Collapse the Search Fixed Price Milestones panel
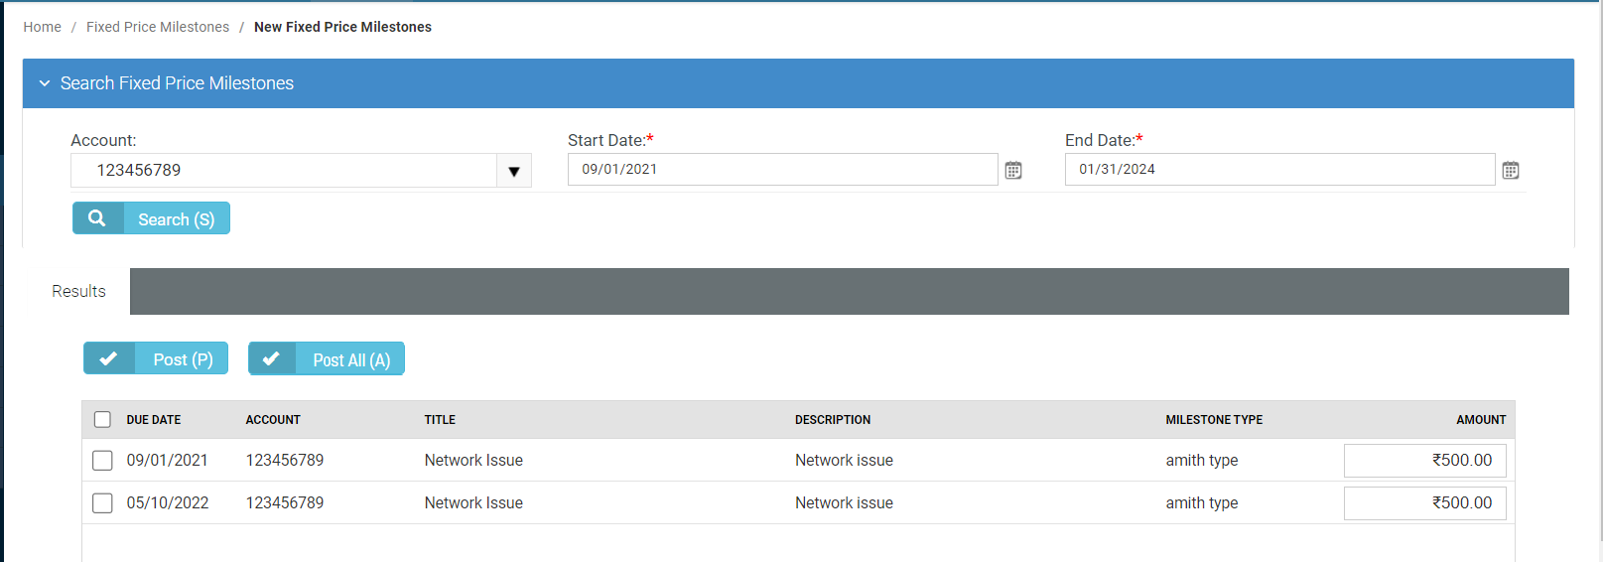This screenshot has height=562, width=1603. pos(45,83)
